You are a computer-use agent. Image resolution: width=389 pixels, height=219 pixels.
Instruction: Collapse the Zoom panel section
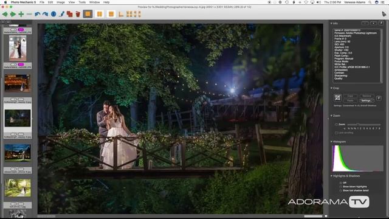coord(331,116)
